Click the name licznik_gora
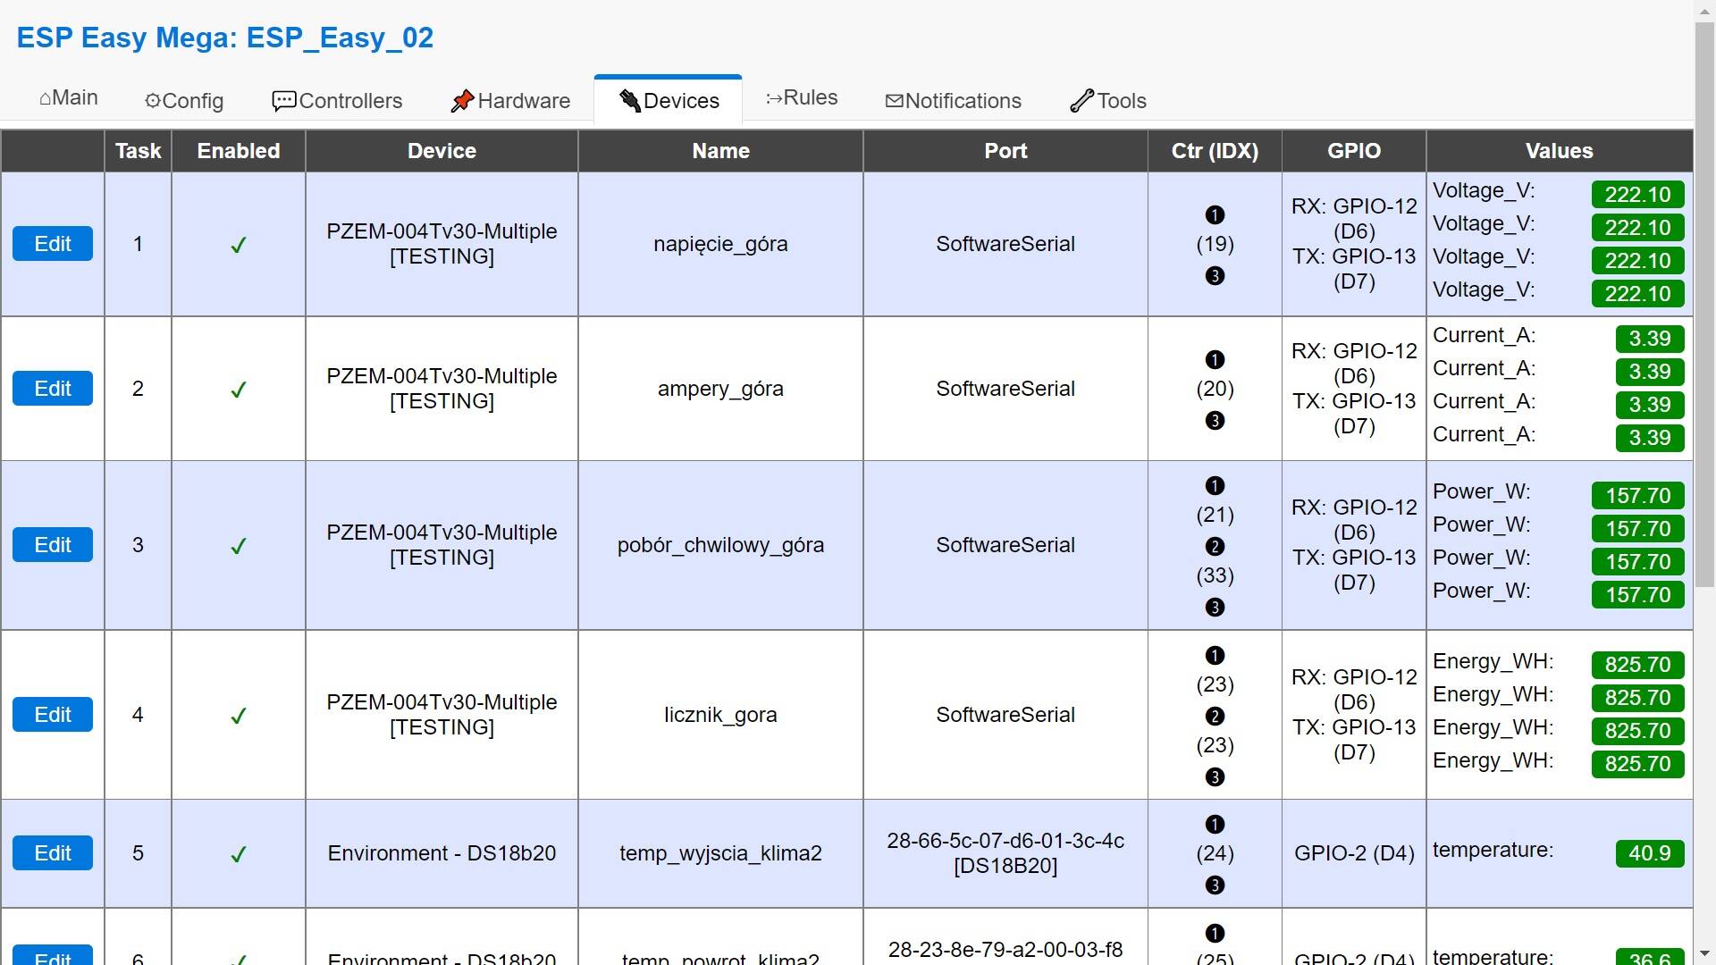Screen dimensions: 1716x965 coord(720,715)
